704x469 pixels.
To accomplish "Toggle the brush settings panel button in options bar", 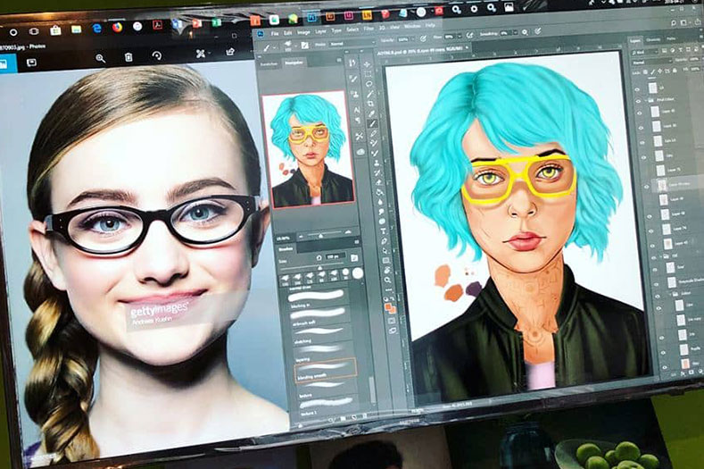I will tap(305, 45).
